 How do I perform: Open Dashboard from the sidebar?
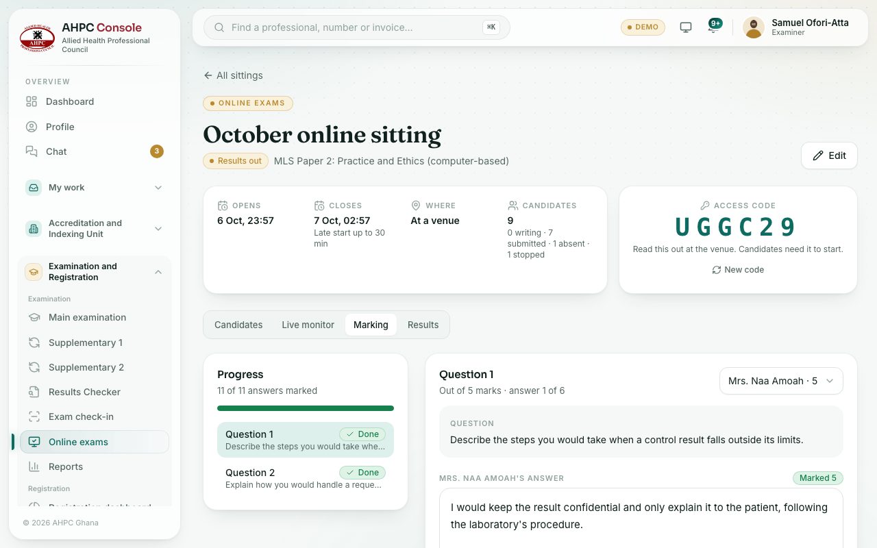pyautogui.click(x=95, y=101)
